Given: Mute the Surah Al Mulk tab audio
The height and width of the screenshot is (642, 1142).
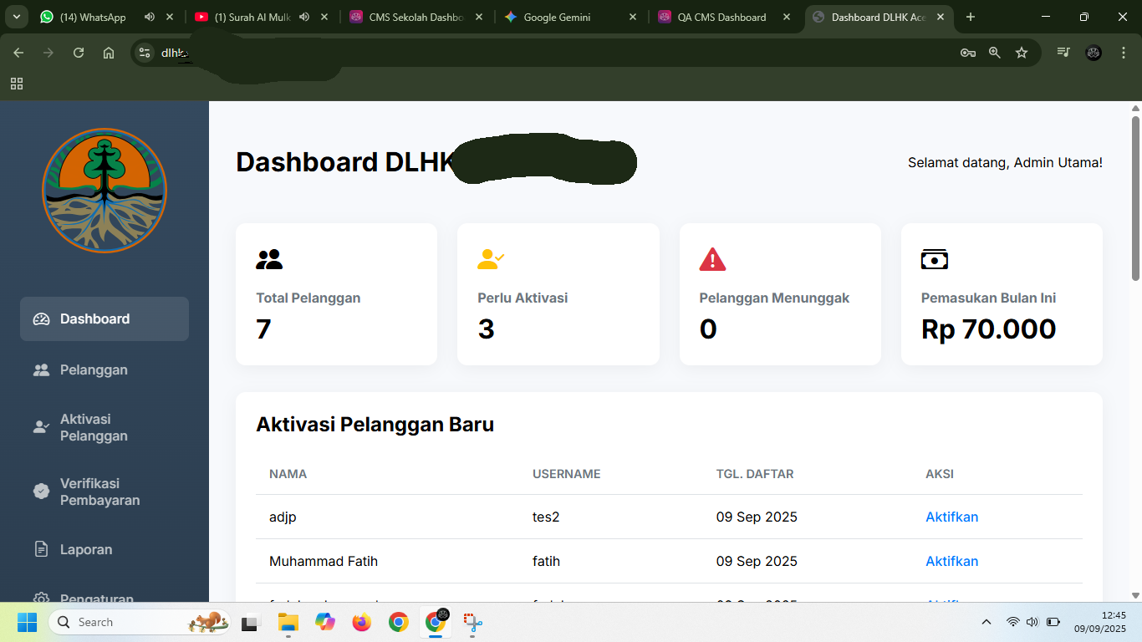Looking at the screenshot, I should coord(304,17).
